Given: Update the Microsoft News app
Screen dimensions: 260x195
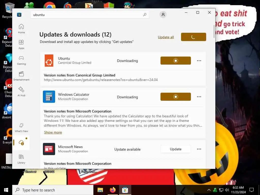Looking at the screenshot, I should tap(176, 149).
